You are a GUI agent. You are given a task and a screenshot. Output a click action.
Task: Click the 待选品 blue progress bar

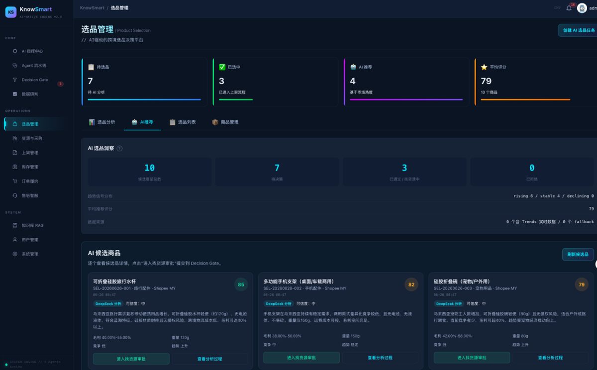pyautogui.click(x=144, y=99)
